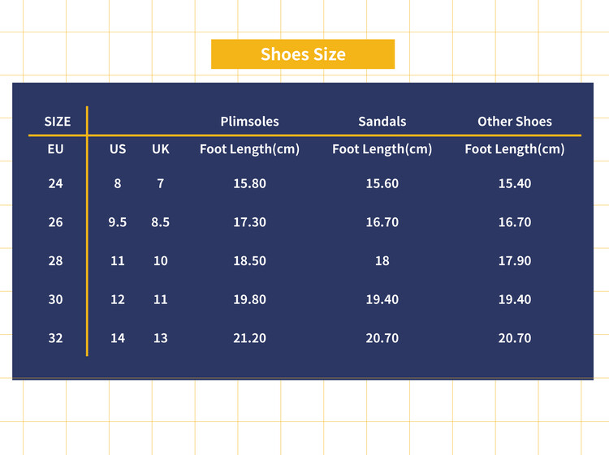Select EU size 28 cell
The height and width of the screenshot is (455, 609).
[55, 261]
